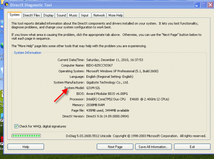Click the Award Modular BIOS v6.00PG text
Viewport: 214px width, 159px height.
(x=107, y=94)
